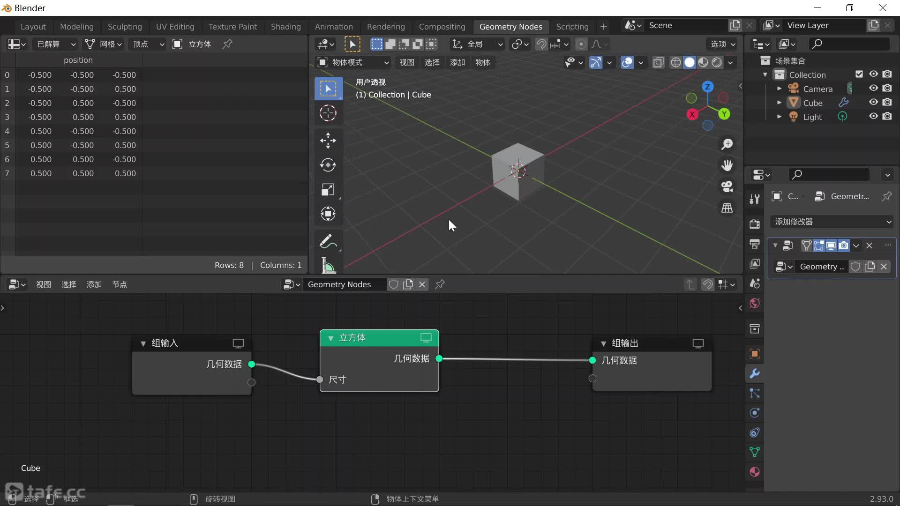900x506 pixels.
Task: Toggle realtime display of the Geometry Nodes modifier
Action: click(x=832, y=245)
